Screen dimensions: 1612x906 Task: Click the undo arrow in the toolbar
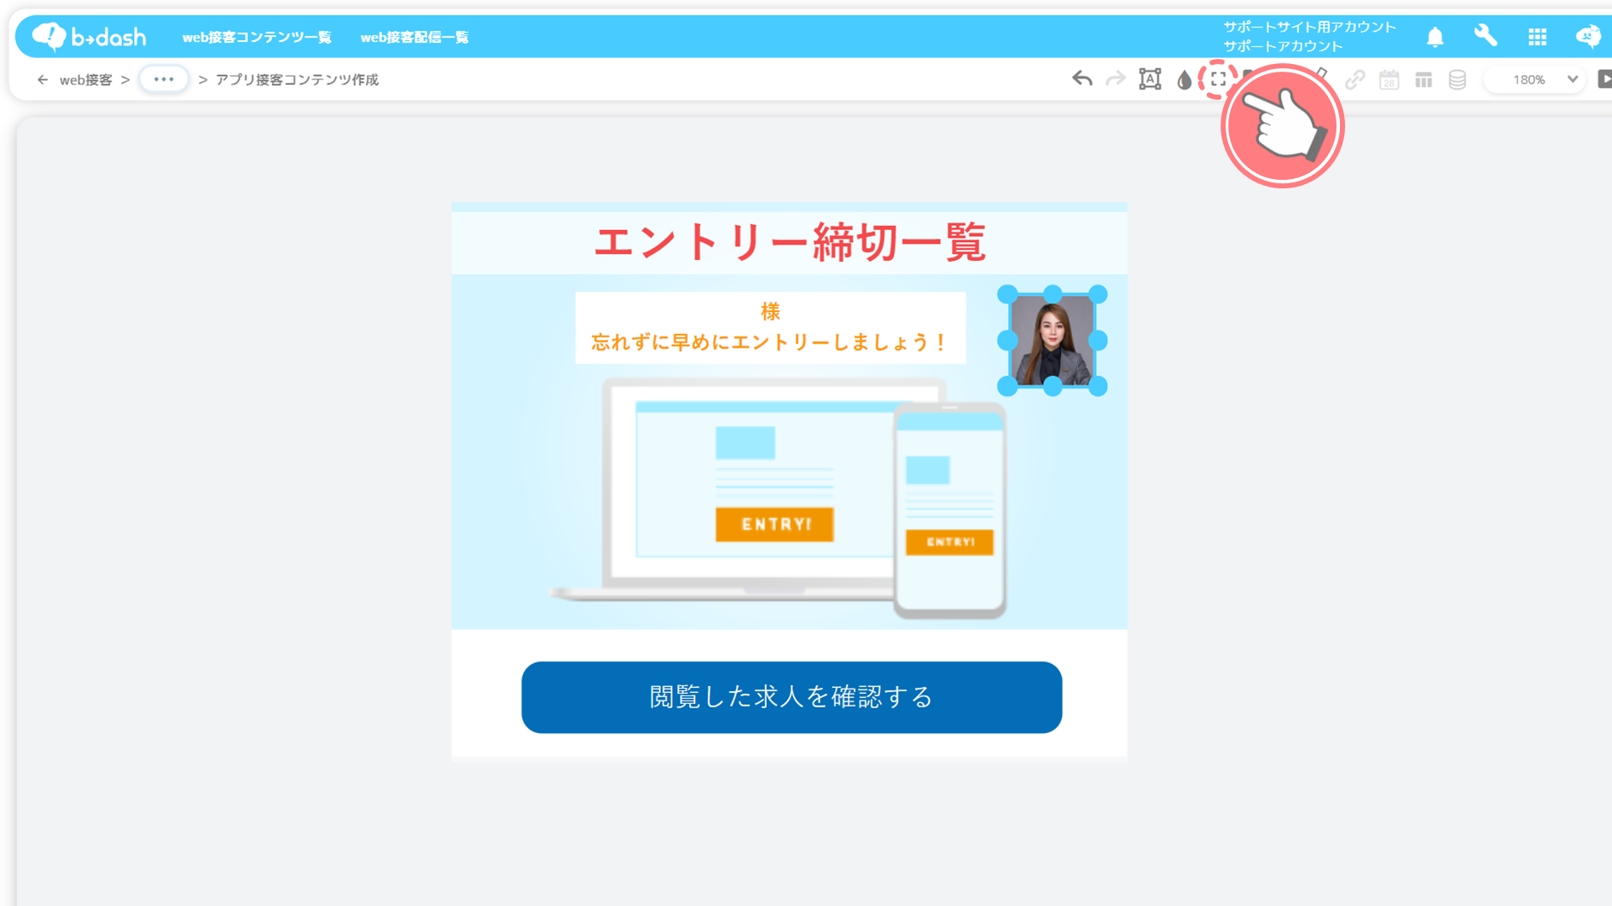(x=1082, y=79)
